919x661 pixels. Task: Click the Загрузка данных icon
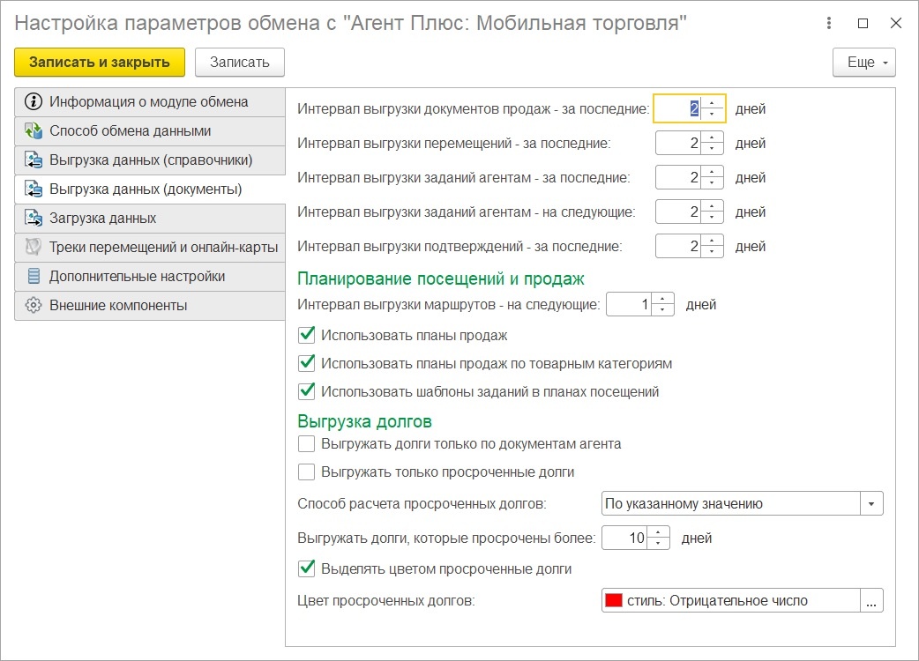34,218
